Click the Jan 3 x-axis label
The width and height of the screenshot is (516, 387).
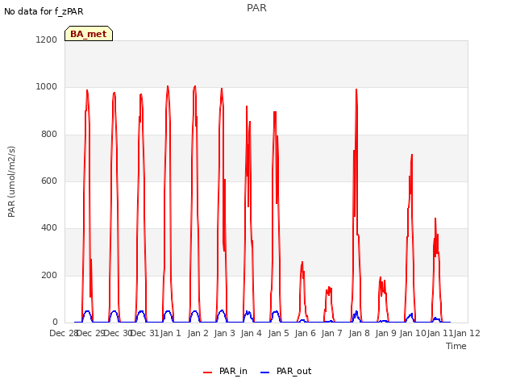tap(224, 333)
